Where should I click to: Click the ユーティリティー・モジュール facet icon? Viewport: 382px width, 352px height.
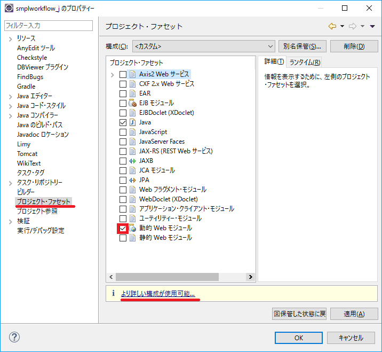click(x=132, y=218)
